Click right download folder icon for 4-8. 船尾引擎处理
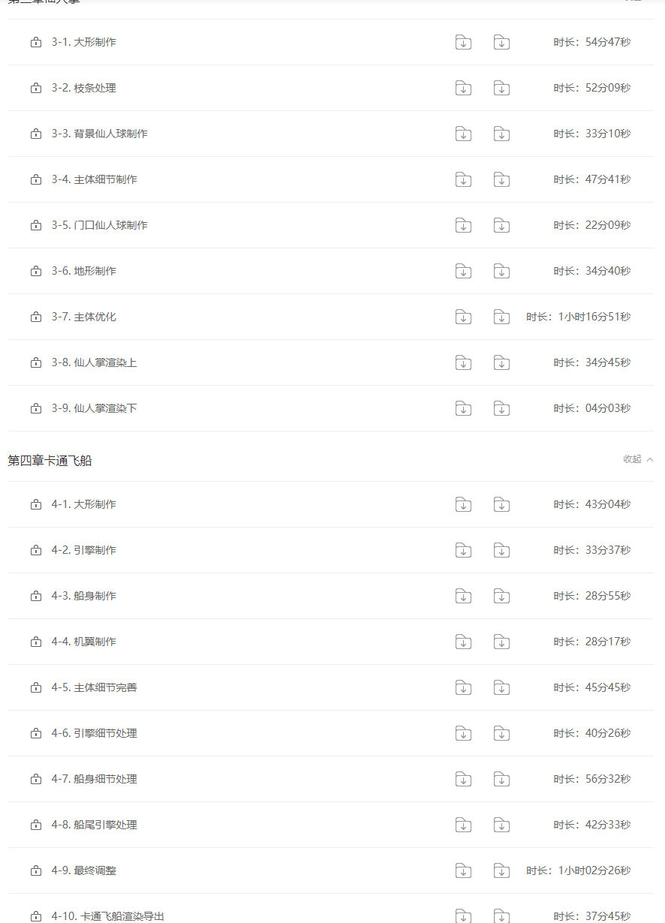 coord(501,825)
